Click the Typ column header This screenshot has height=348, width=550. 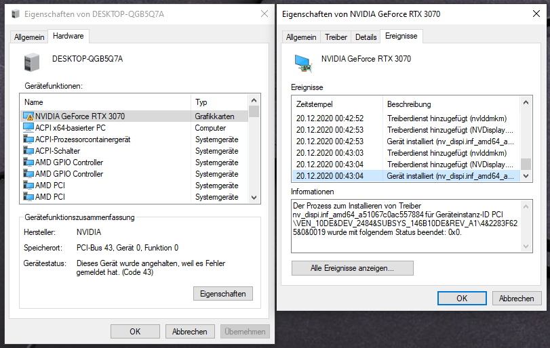point(220,102)
